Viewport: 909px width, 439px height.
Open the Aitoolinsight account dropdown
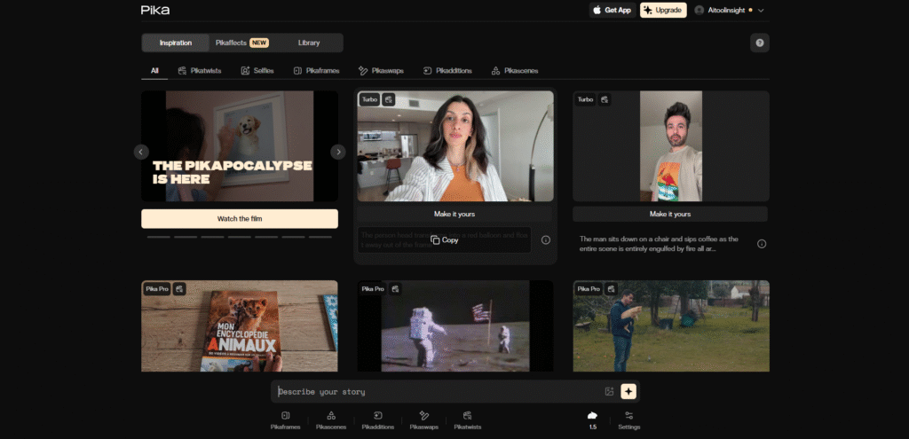point(730,10)
